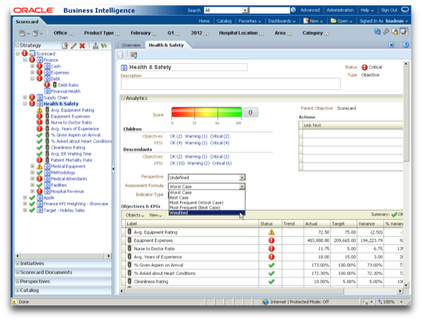This screenshot has height=321, width=422.
Task: Click the red delete icon in Strategy pane
Action: click(82, 45)
